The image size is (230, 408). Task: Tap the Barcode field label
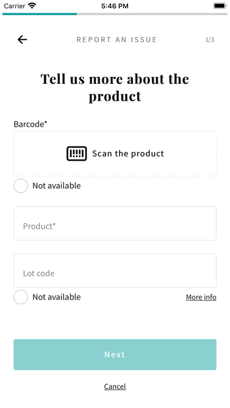[x=31, y=124]
